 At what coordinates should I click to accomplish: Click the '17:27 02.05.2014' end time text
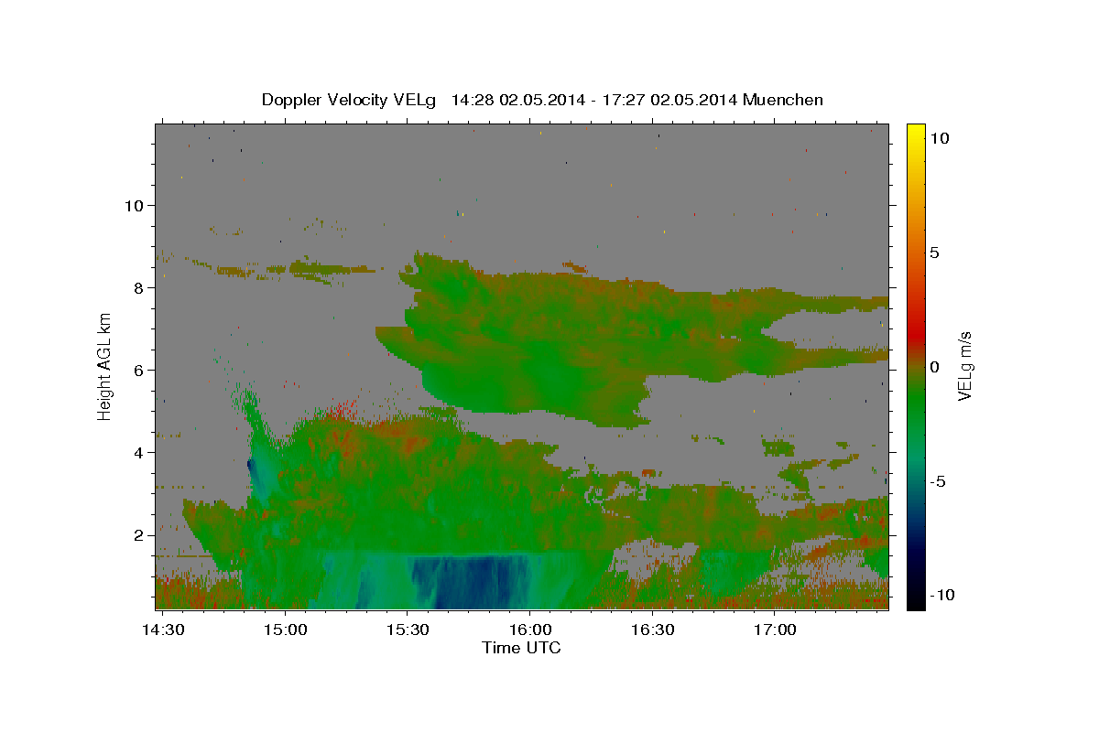(x=670, y=100)
